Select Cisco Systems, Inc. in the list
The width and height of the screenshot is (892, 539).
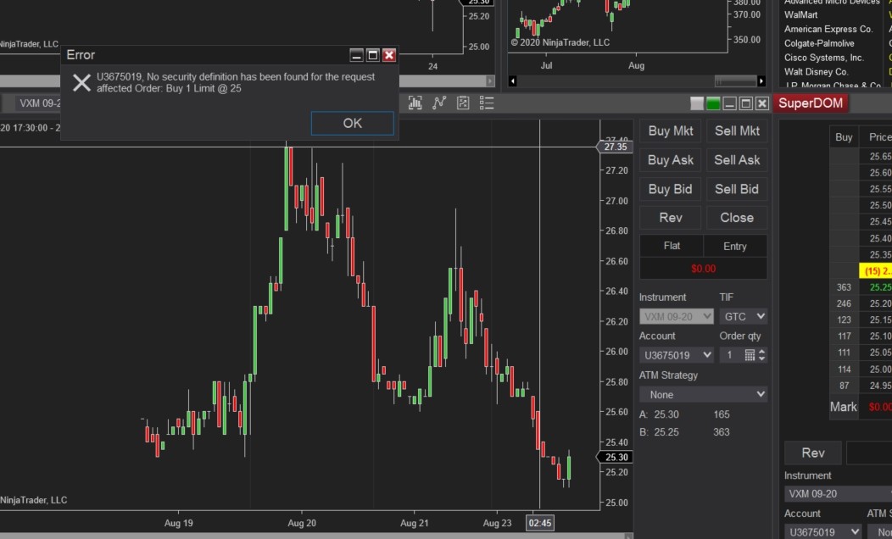coord(823,58)
